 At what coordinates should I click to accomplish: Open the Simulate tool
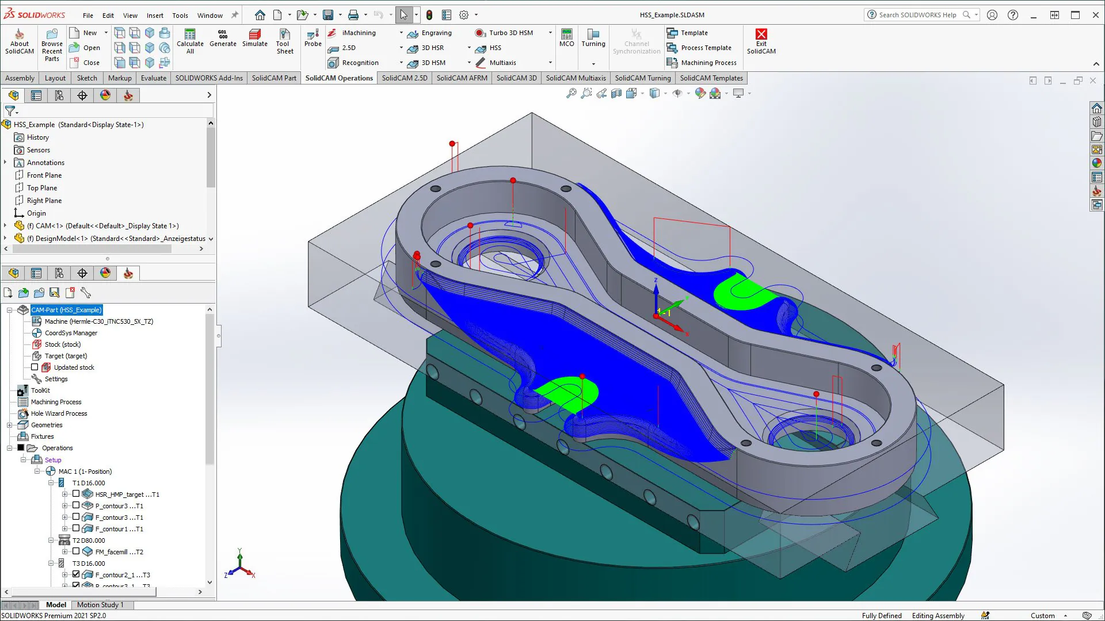(x=254, y=34)
